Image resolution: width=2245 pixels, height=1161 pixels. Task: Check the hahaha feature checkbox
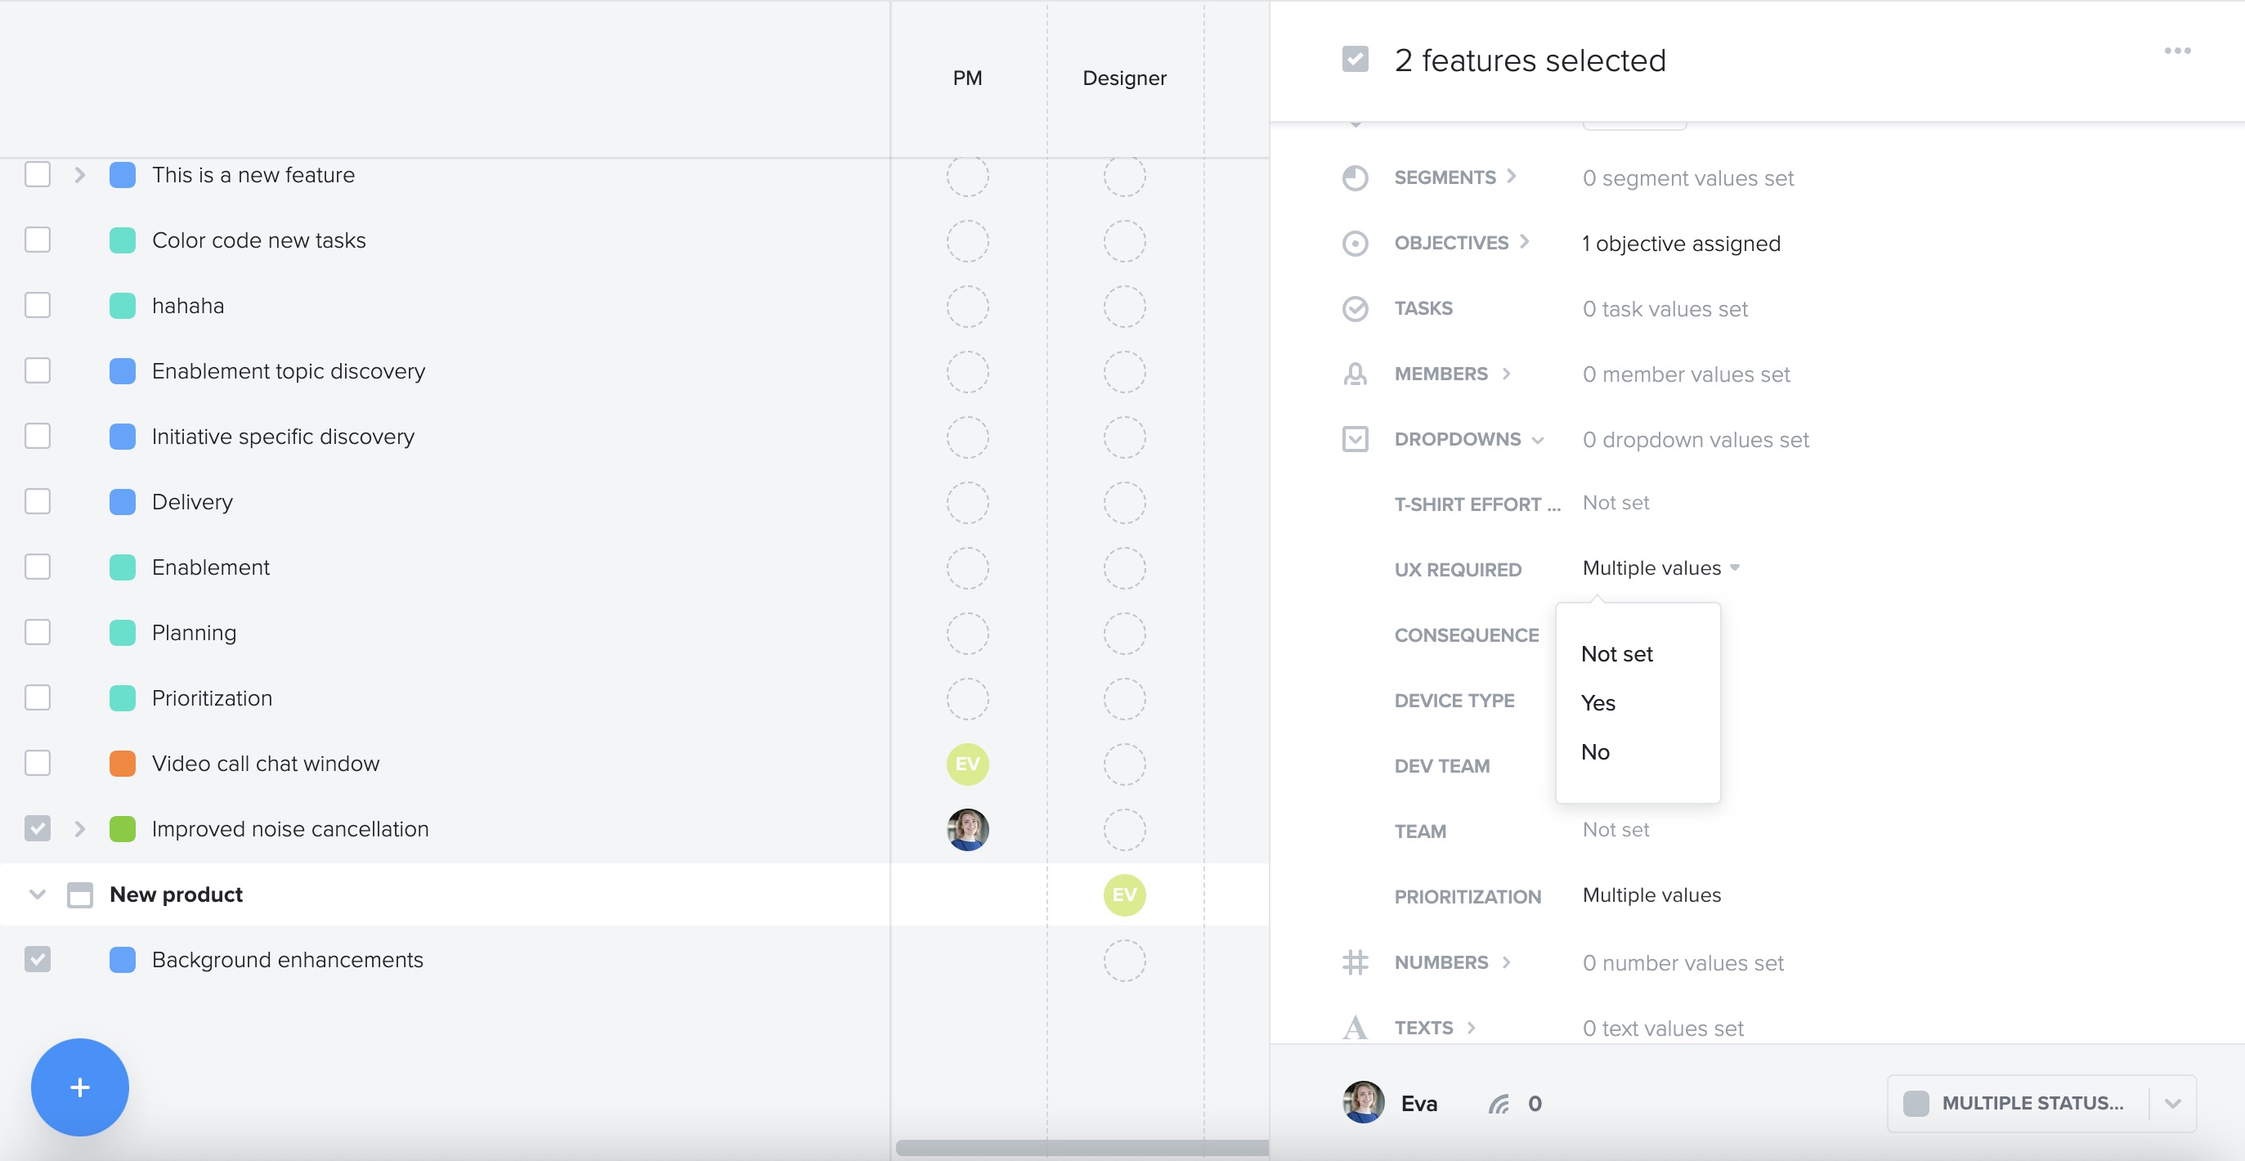point(38,305)
